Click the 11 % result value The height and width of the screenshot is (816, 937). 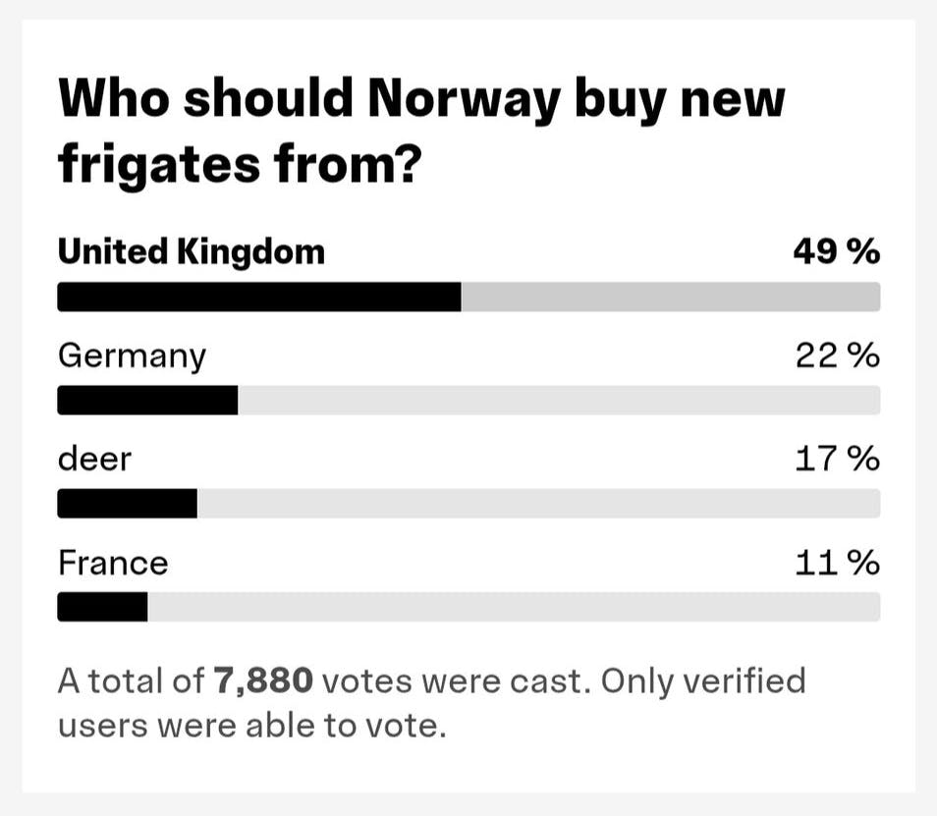837,563
